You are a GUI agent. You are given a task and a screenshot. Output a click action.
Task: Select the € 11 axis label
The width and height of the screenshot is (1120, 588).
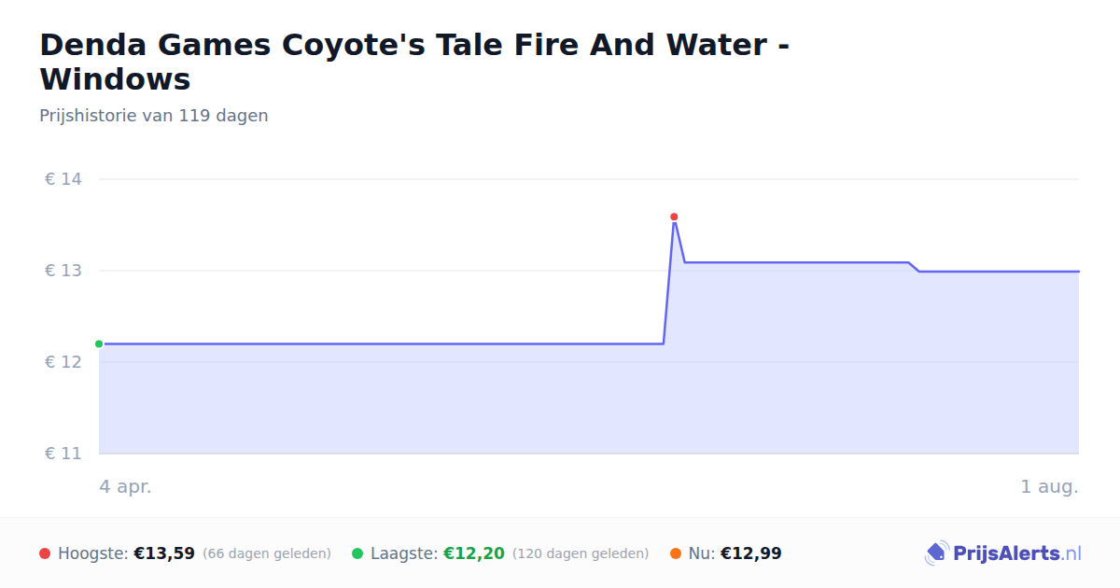coord(63,454)
